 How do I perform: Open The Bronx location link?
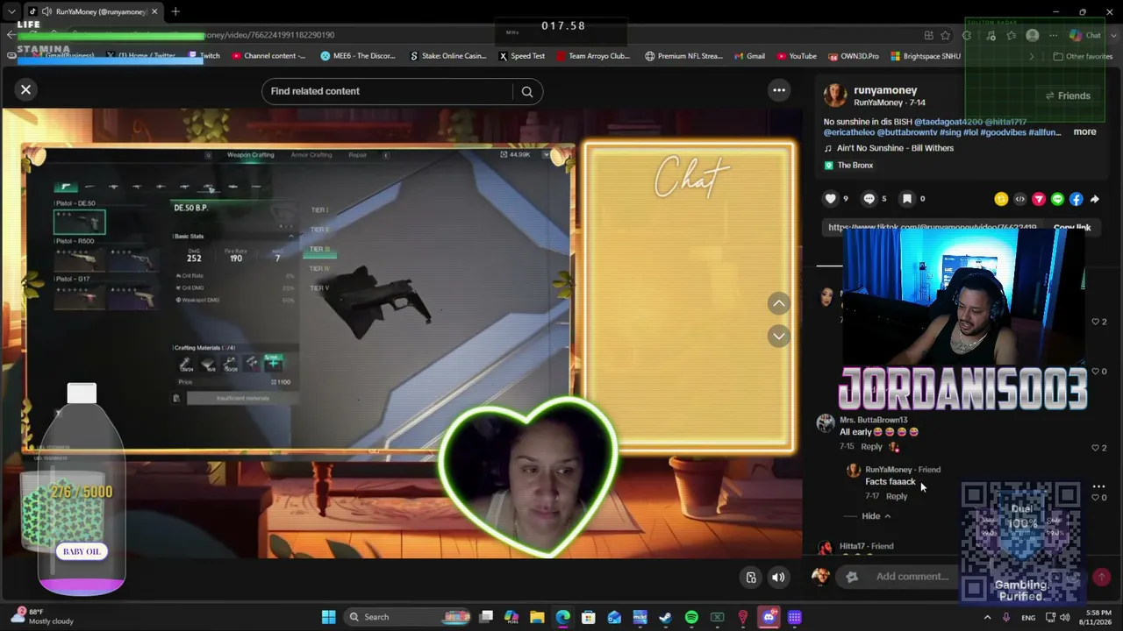tap(855, 166)
